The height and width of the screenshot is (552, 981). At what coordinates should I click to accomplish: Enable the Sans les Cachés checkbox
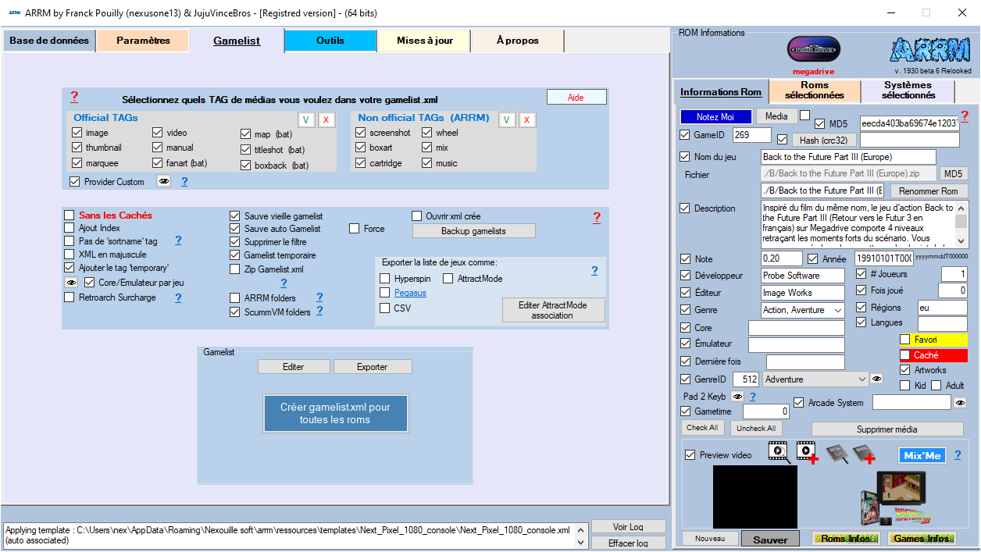[x=70, y=215]
